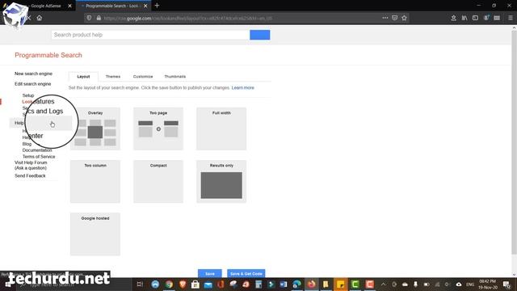Viewport: 517px width, 291px height.
Task: Open New search engine link
Action: pos(33,74)
